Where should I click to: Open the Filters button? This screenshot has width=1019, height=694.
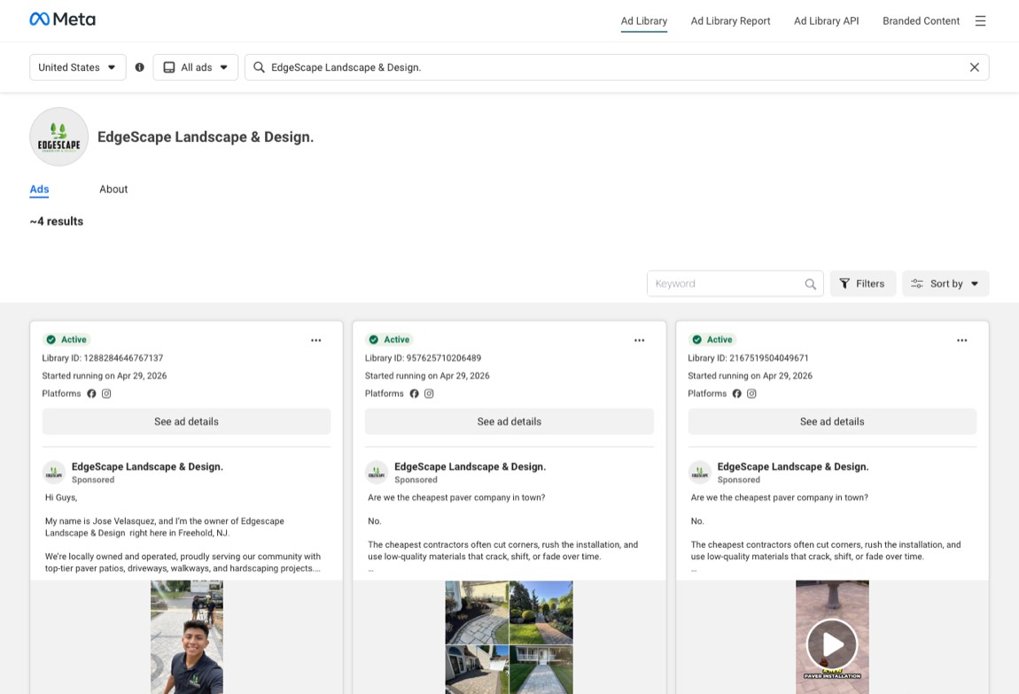coord(862,284)
